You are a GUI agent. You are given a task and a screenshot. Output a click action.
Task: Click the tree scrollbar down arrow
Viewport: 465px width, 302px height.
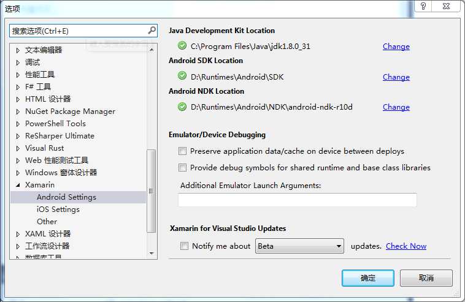pos(152,254)
